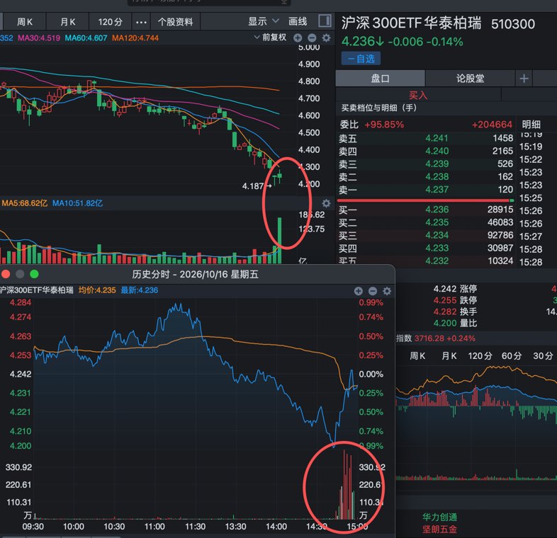The image size is (557, 538).
Task: Click the MA30:4.519 indicator label
Action: 39,38
